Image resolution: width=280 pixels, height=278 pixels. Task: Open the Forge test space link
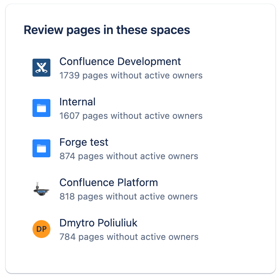point(84,142)
